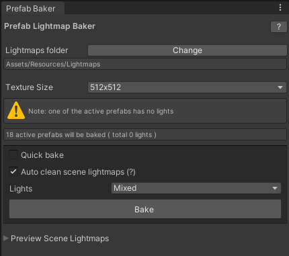Click the Bake button

point(145,209)
